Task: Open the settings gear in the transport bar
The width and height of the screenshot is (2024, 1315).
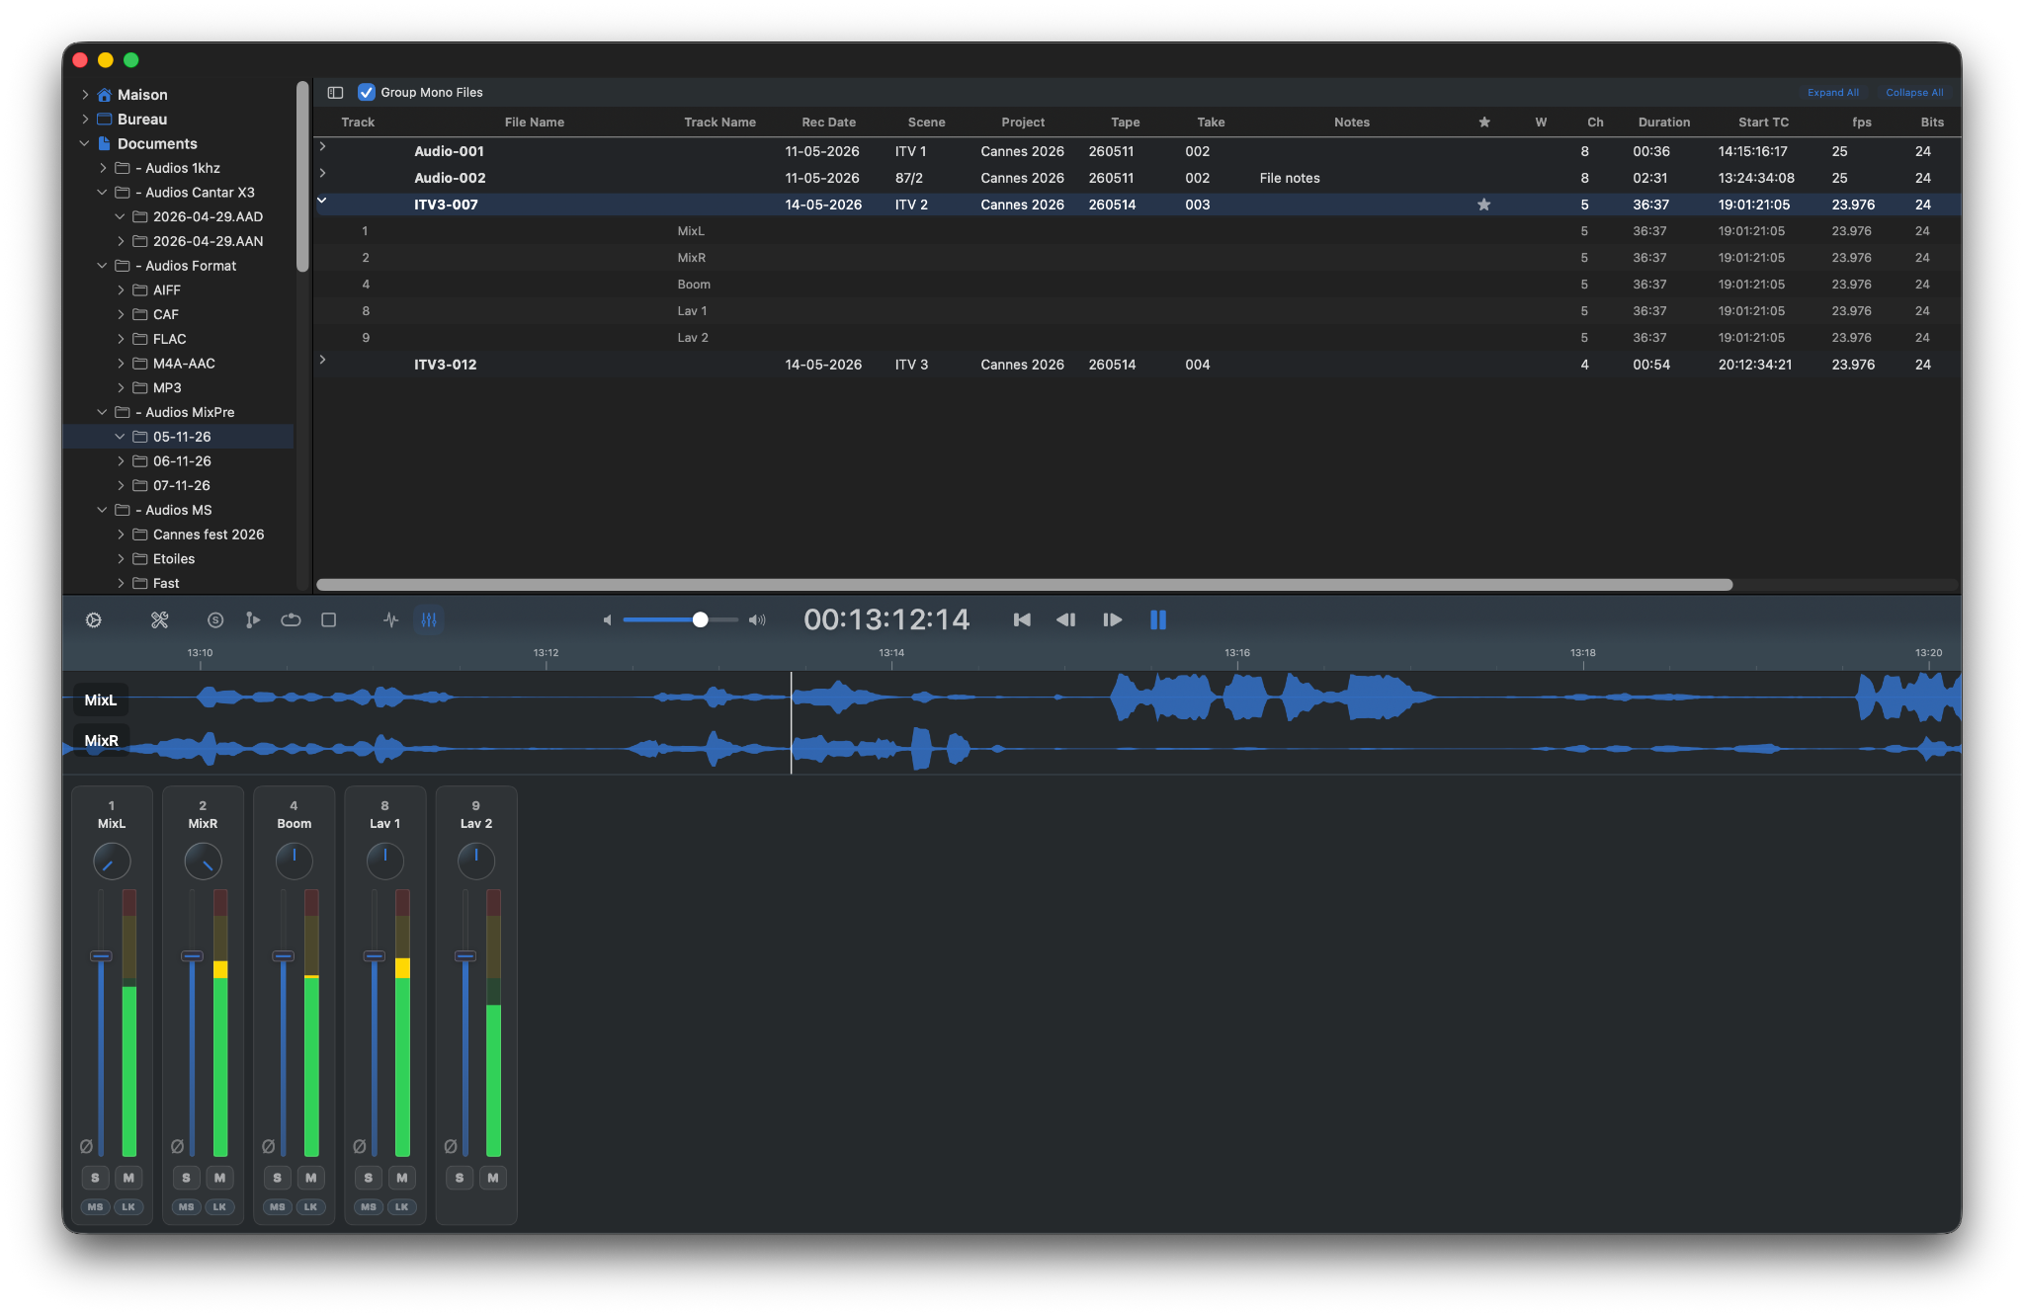Action: [94, 620]
